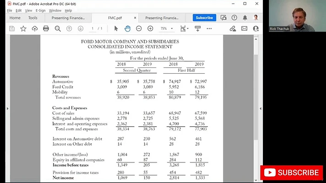Viewport: 326px width, 183px height.
Task: Click the Rick Thachuk webcam thumbnail
Action: (x=297, y=16)
